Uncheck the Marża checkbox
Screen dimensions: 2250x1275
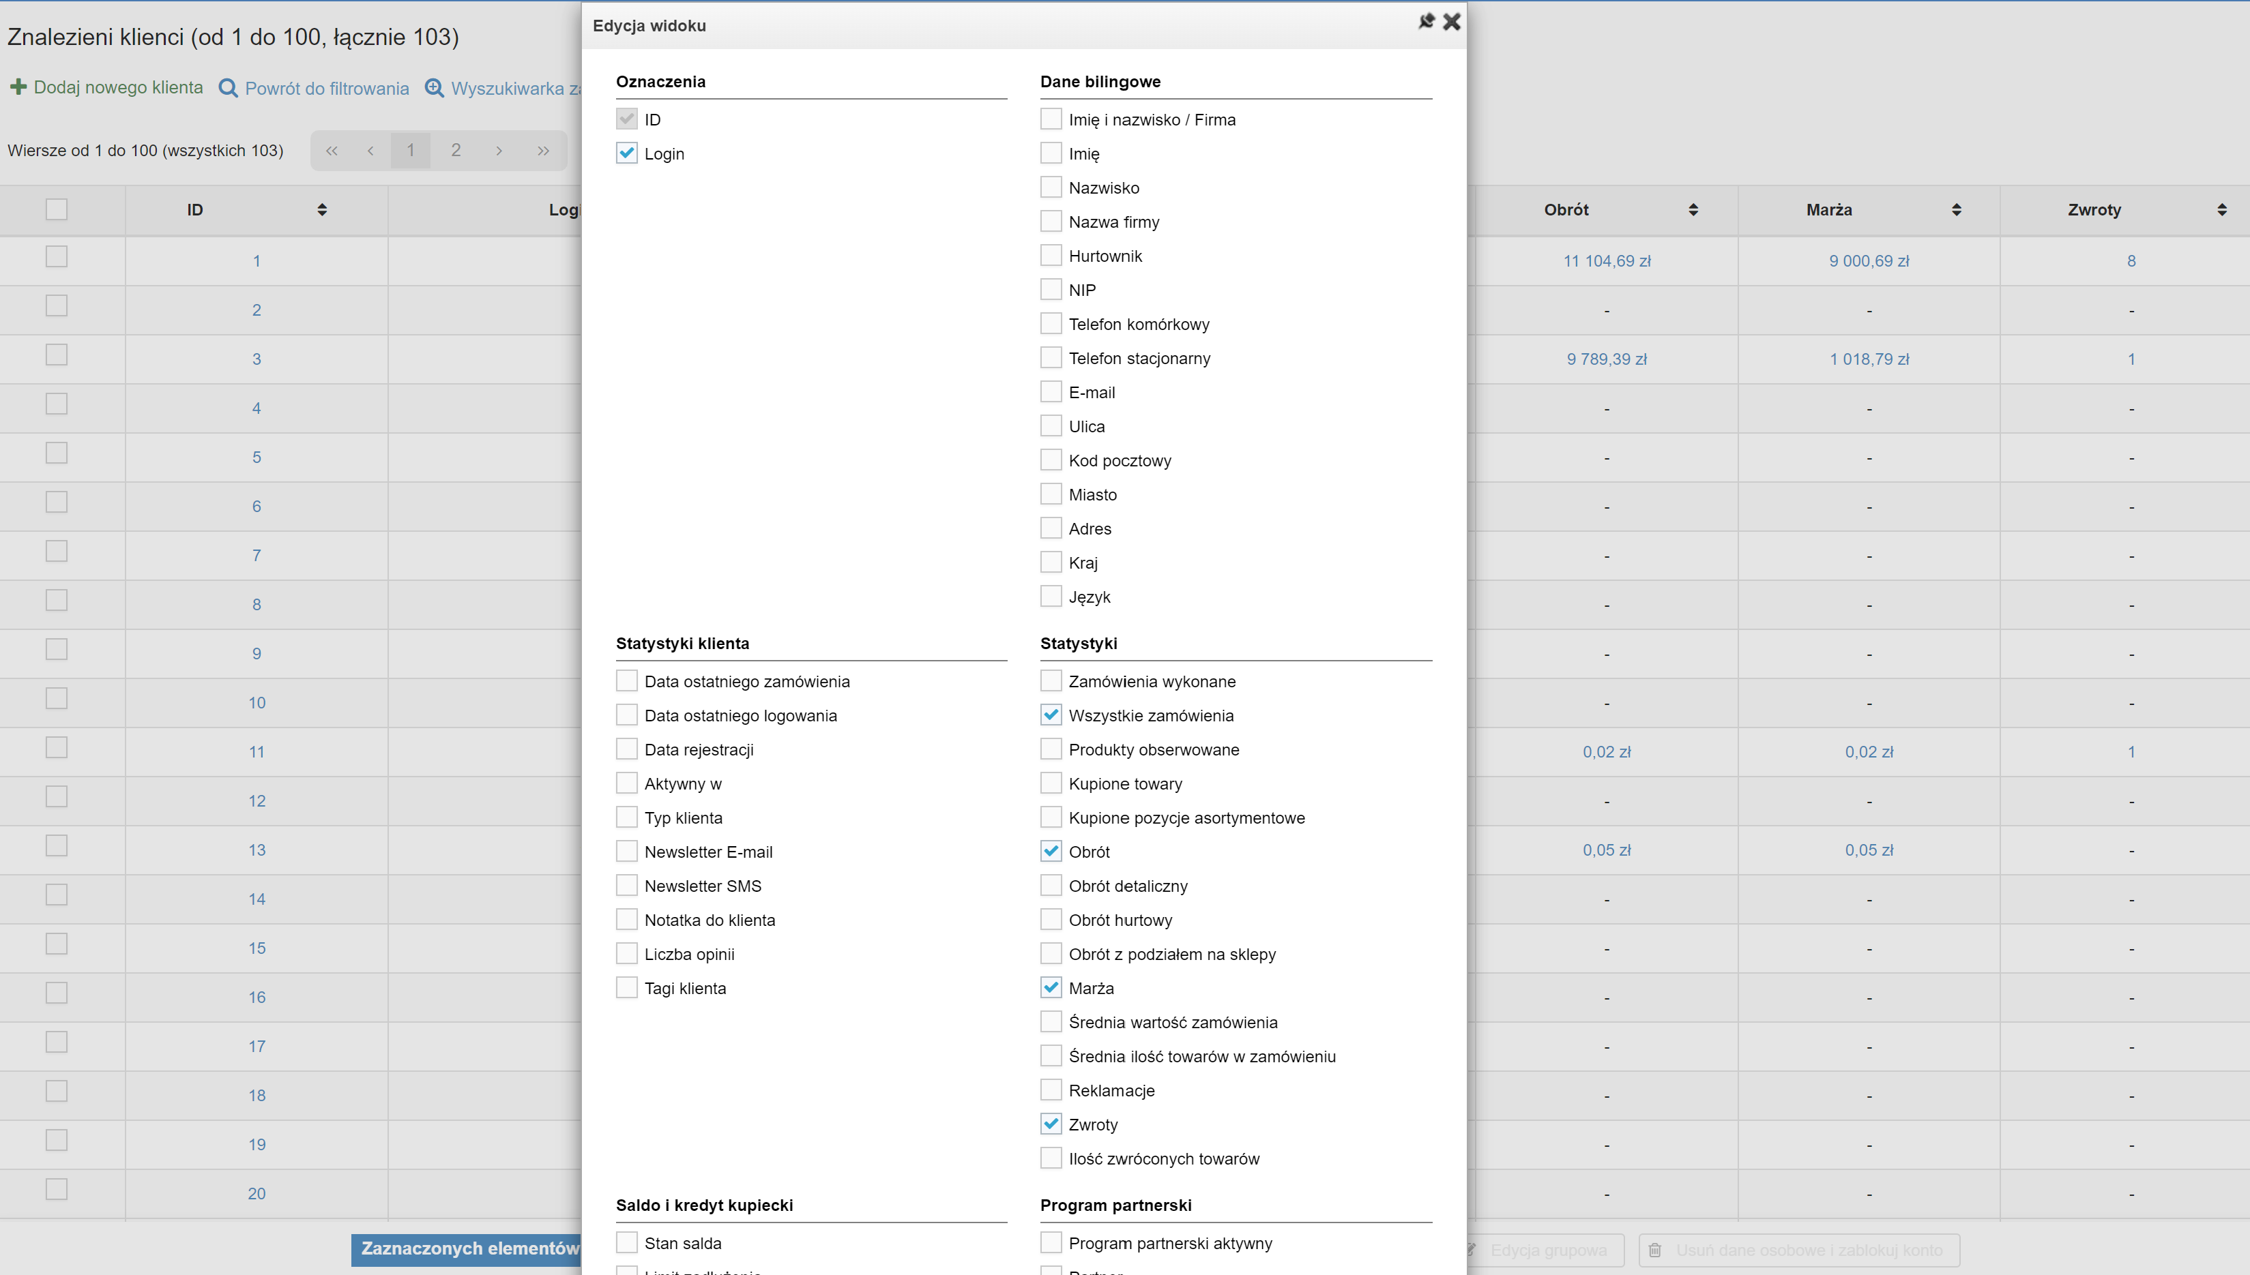[x=1051, y=988]
